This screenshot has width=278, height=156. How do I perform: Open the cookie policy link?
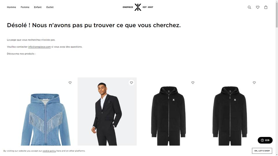coord(49,151)
